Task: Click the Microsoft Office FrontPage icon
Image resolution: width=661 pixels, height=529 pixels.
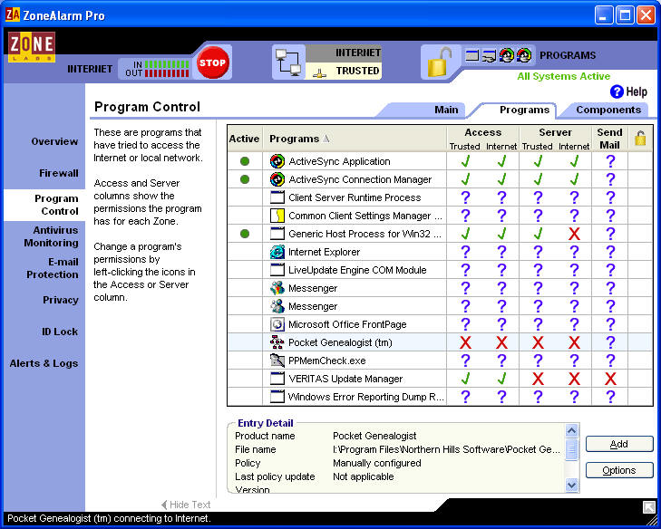Action: (277, 324)
